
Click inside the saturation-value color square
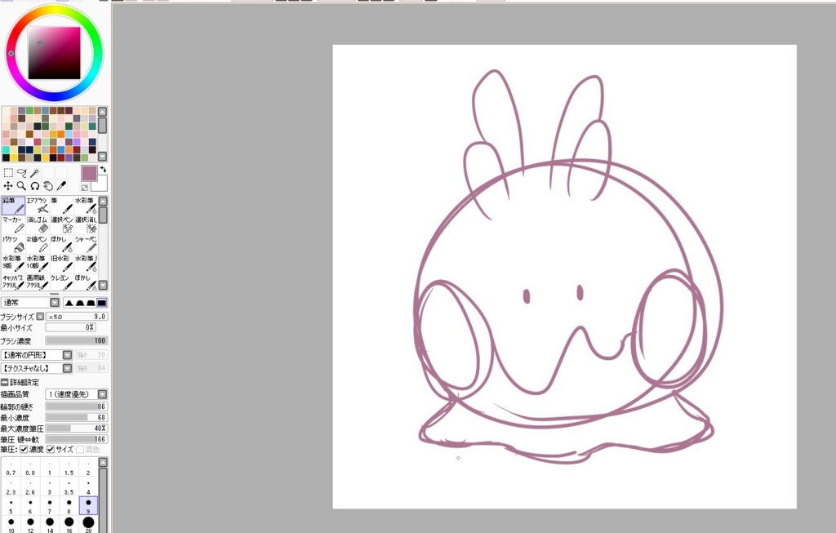[x=55, y=53]
